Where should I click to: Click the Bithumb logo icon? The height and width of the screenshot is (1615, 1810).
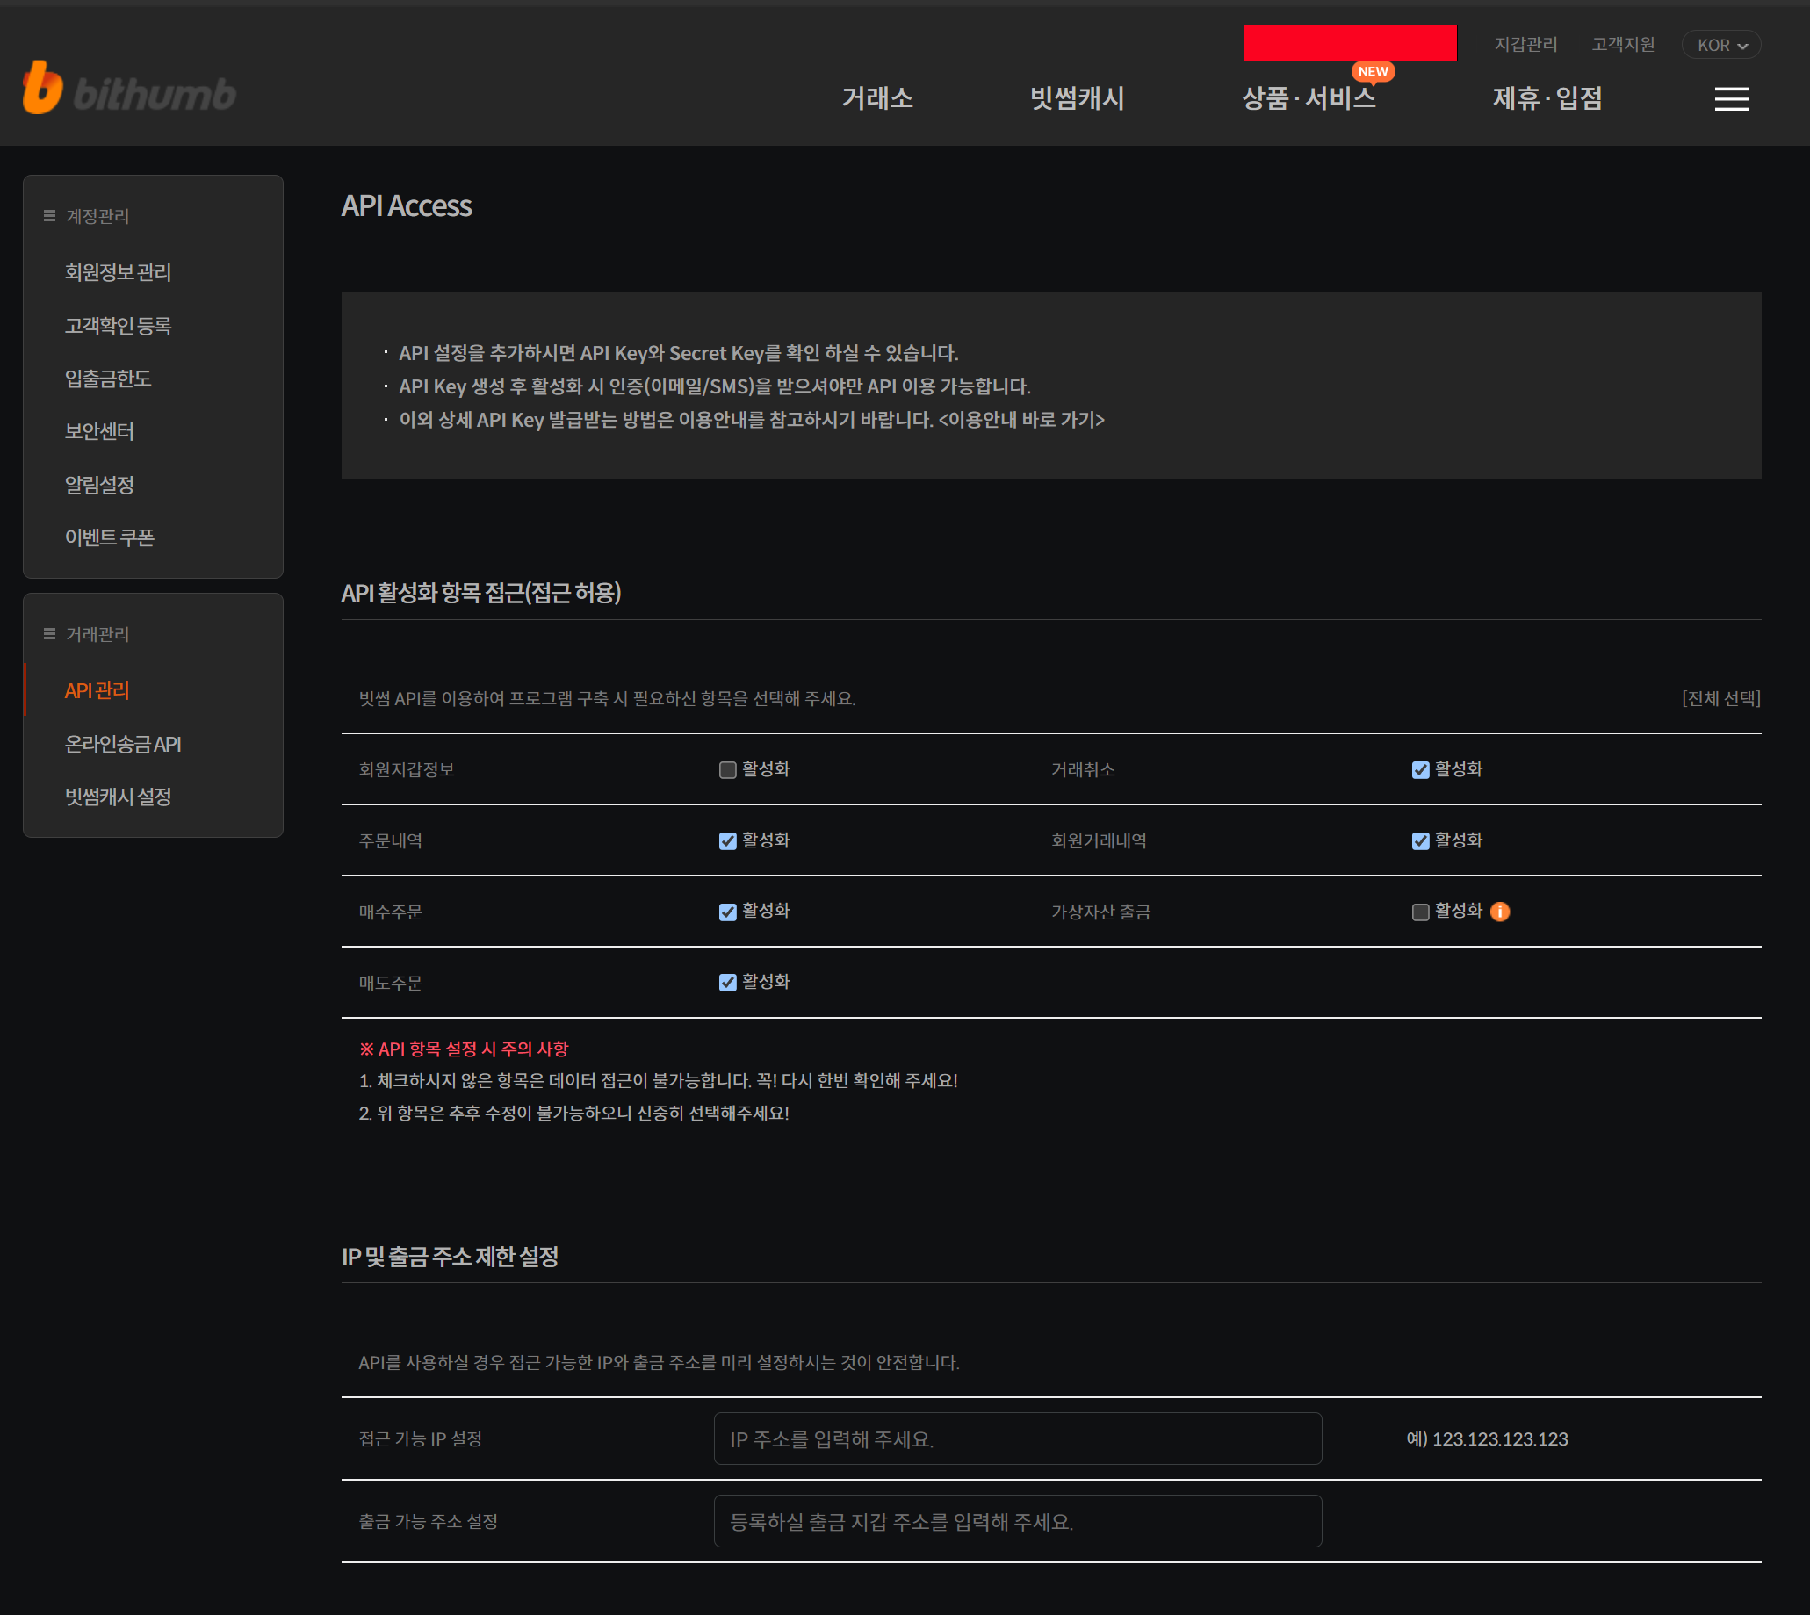(42, 88)
